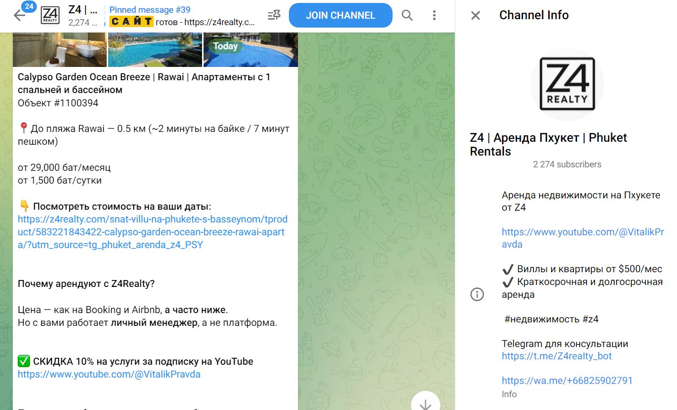Viewport: 677px width, 410px height.
Task: Click the 'Цена — как на Booking и Airbnb' line
Action: pos(123,310)
